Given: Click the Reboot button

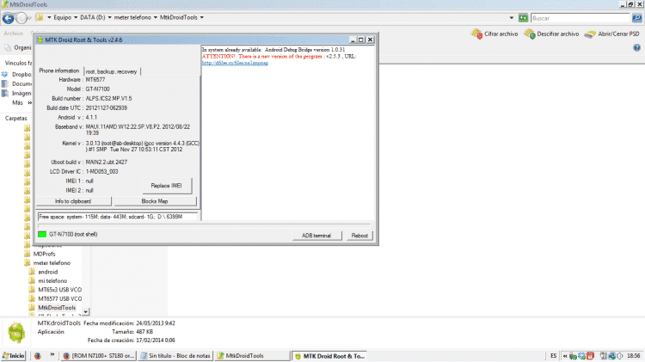Looking at the screenshot, I should [359, 236].
